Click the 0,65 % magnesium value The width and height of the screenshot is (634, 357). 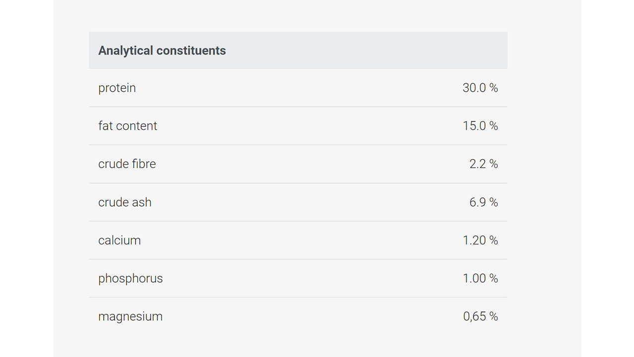pos(480,317)
